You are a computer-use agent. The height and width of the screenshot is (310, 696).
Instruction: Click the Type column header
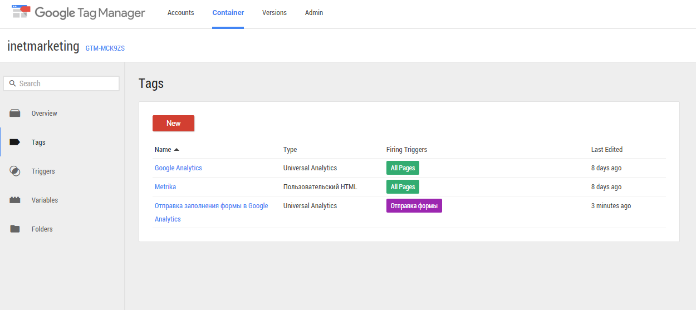290,150
